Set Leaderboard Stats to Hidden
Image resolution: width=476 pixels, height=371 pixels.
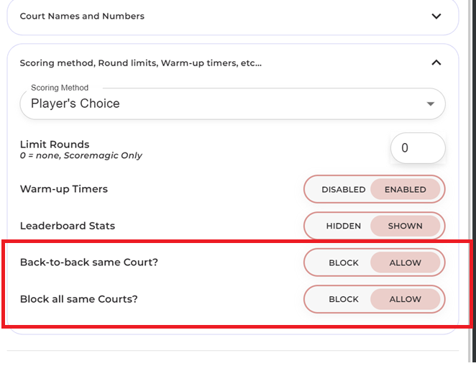tap(344, 226)
